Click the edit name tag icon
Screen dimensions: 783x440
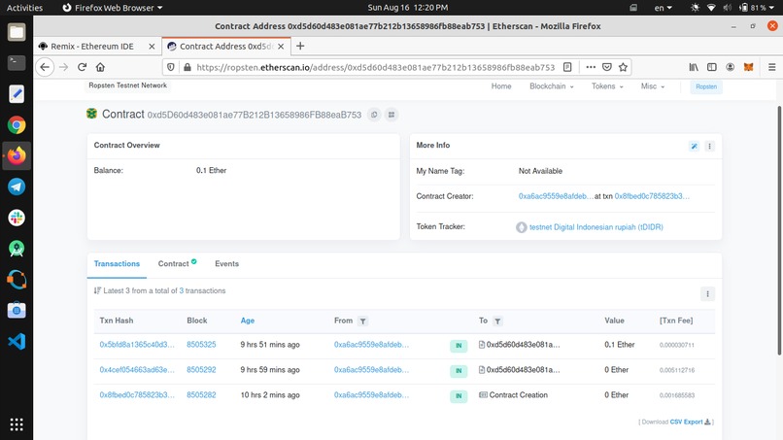[695, 146]
